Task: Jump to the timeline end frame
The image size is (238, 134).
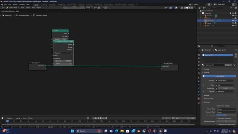Action: tap(106, 118)
